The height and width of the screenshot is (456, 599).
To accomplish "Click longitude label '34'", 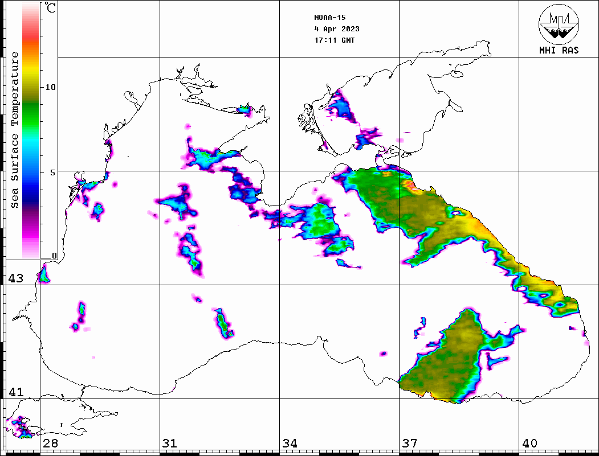I will [290, 443].
